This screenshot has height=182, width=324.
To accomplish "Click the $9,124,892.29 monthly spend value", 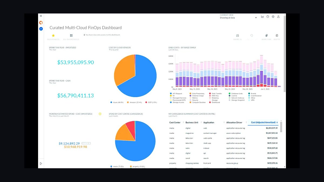I will click(69, 143).
